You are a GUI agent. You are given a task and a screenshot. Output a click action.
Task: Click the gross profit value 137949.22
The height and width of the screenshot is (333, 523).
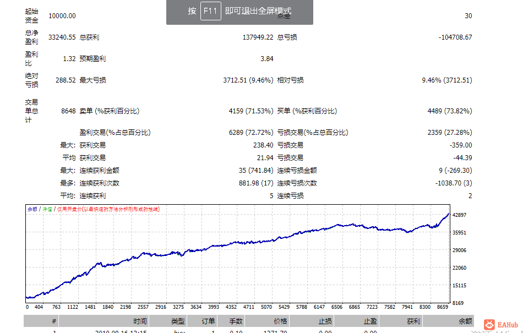(258, 37)
